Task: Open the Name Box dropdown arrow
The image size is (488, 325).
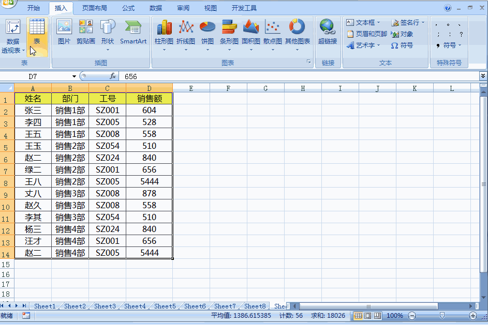Action: 74,76
